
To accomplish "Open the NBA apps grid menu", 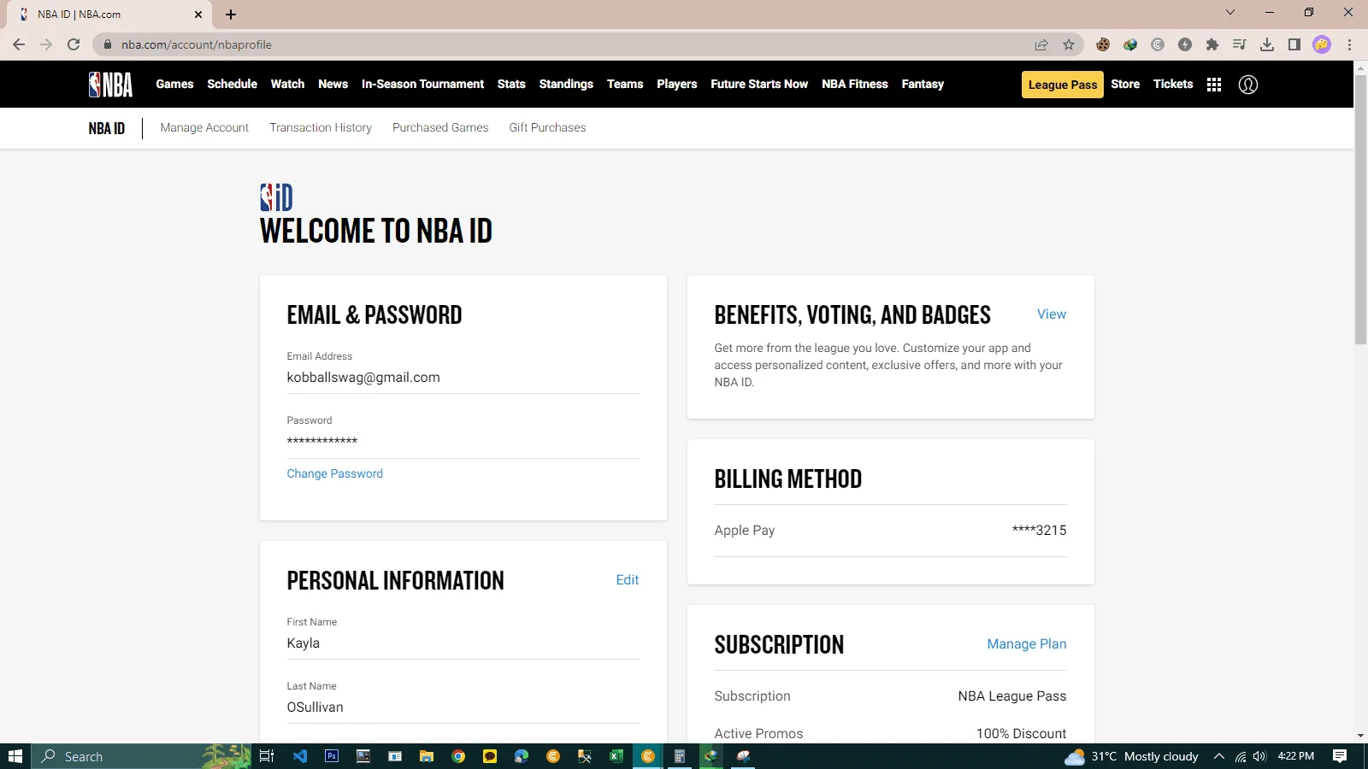I will [1214, 85].
